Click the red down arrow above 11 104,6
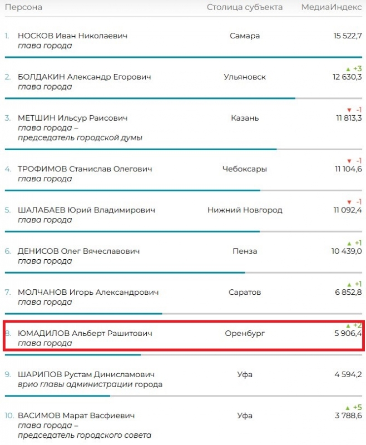 pos(349,161)
